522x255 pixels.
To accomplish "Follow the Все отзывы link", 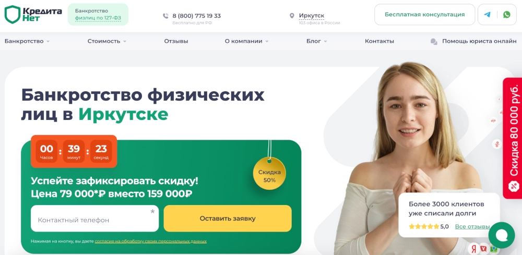I will tap(472, 226).
